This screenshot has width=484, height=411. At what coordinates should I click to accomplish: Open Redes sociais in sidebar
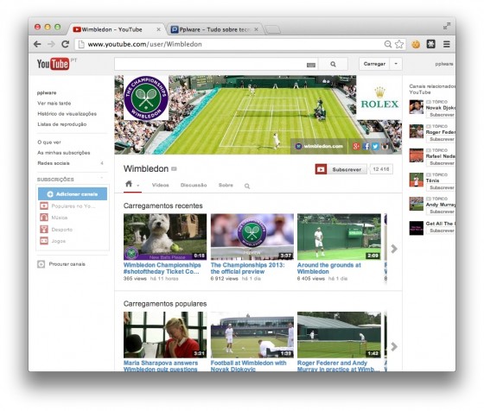click(x=54, y=163)
